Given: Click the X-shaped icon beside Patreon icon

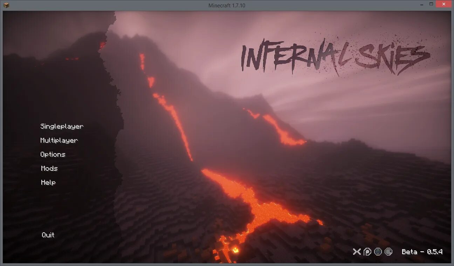Looking at the screenshot, I should pyautogui.click(x=357, y=252).
